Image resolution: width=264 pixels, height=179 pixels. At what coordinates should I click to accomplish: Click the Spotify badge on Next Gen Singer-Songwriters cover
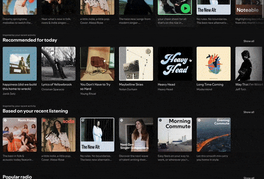tap(122, 120)
